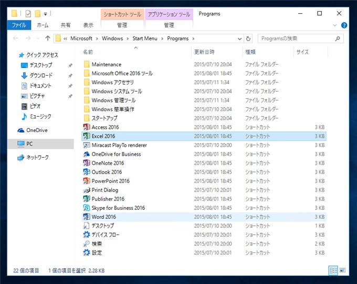Click the Print Dialog shortcut icon

click(87, 190)
